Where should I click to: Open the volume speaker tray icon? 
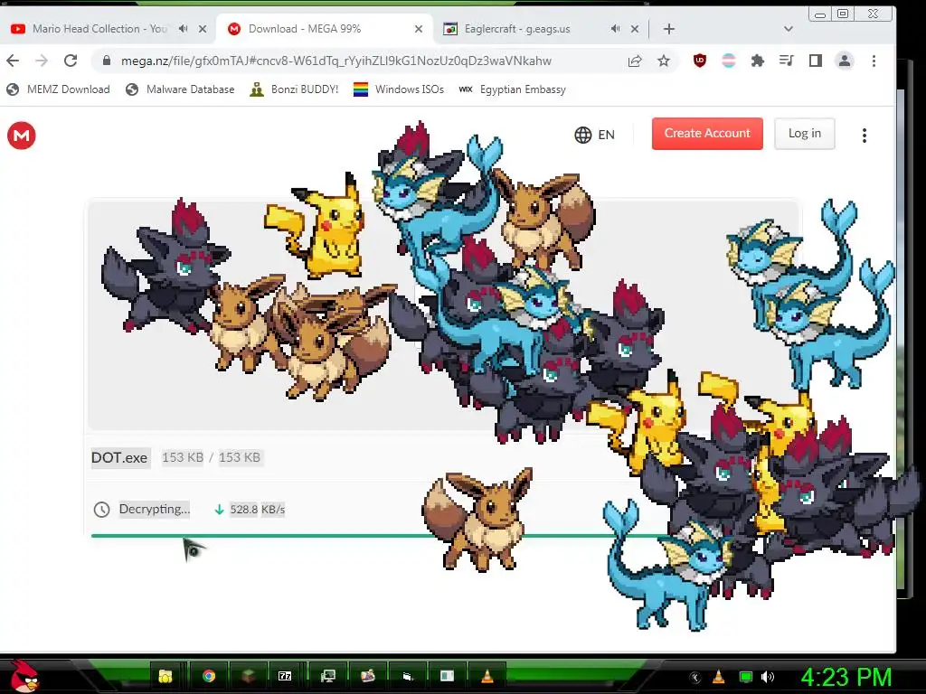[x=768, y=677]
